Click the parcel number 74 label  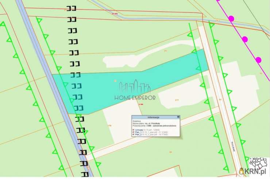coord(165,51)
